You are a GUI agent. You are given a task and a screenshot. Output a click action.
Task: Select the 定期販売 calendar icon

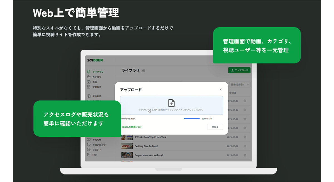click(x=89, y=87)
